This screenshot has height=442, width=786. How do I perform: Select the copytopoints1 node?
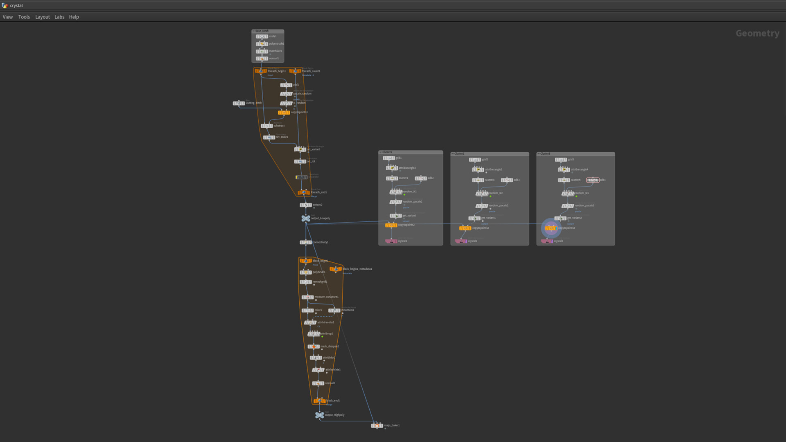(284, 113)
